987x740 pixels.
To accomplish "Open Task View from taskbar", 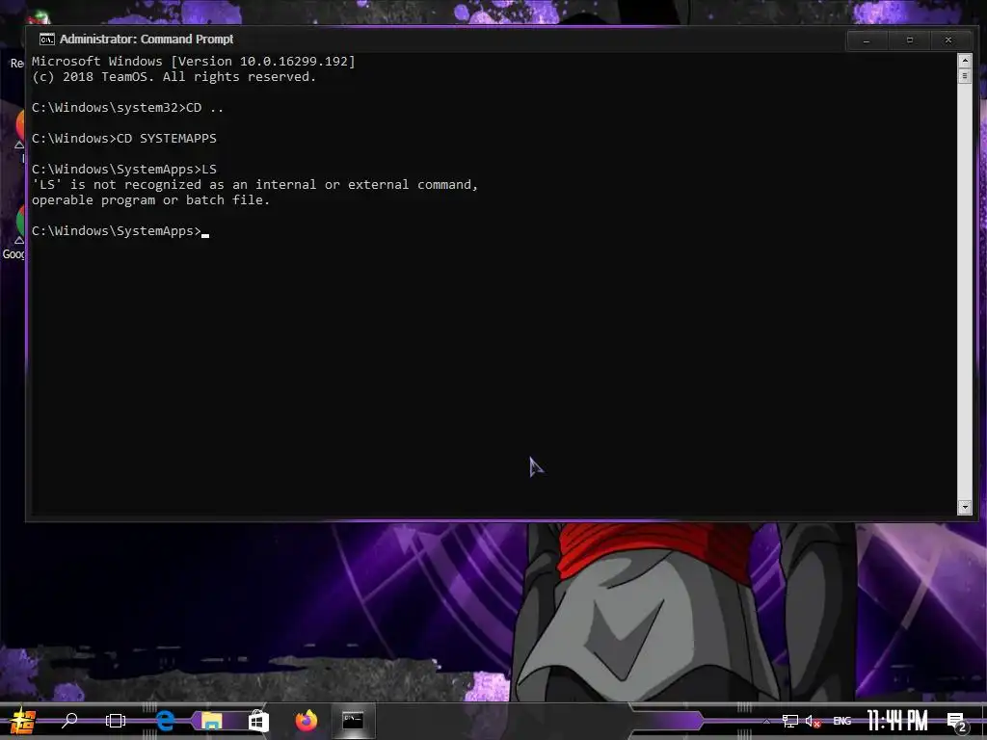I will 116,721.
